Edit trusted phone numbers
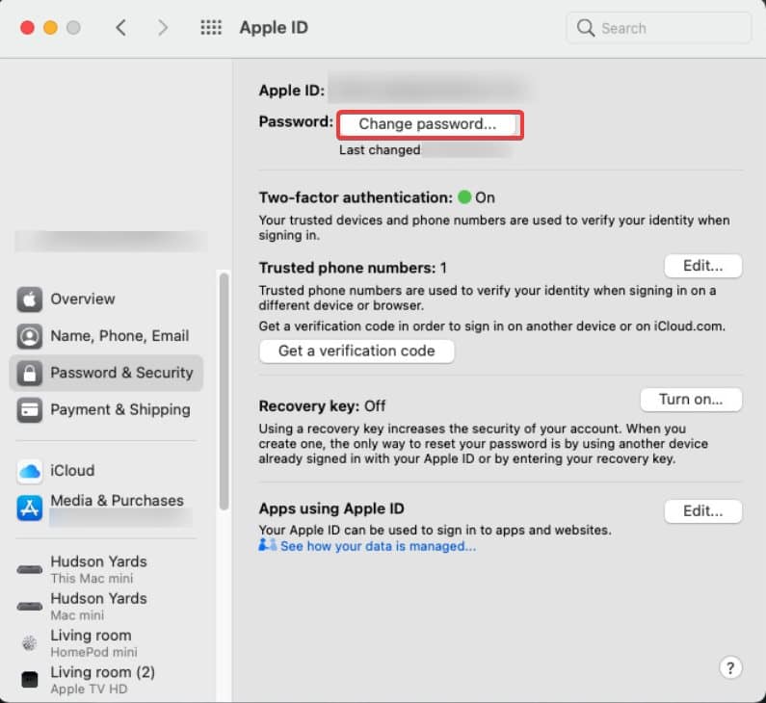 coord(703,266)
